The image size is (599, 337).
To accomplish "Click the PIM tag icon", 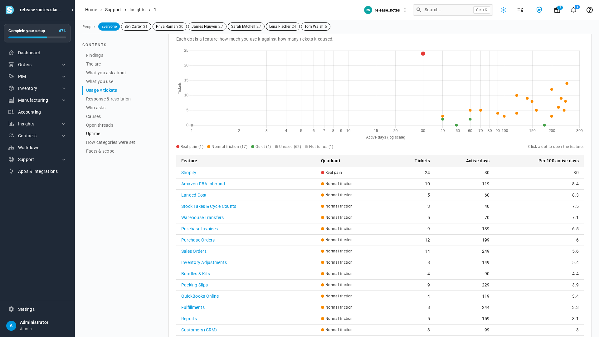I will (x=11, y=76).
